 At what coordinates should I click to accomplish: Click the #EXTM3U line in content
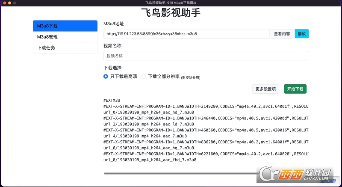112,101
